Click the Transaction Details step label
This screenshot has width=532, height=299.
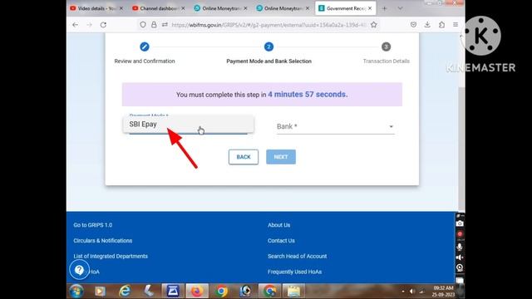(x=386, y=61)
